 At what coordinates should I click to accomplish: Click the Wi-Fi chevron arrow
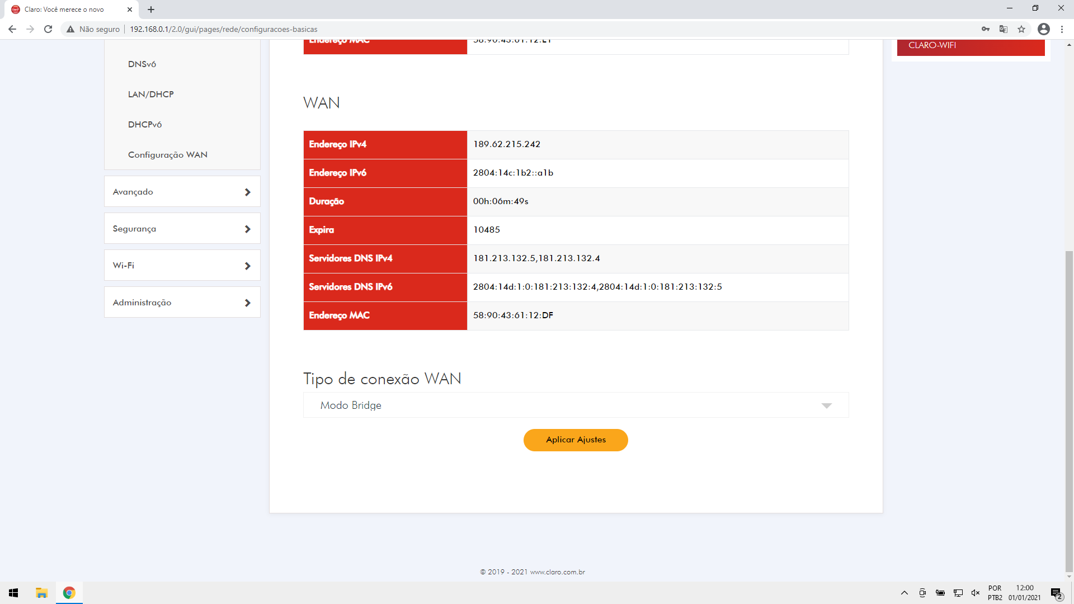[x=247, y=266]
